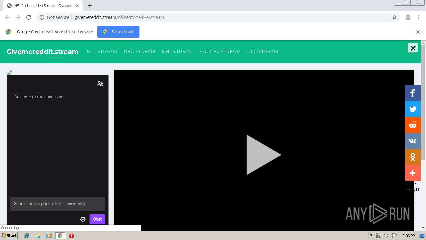Reload the page
This screenshot has height=240, width=426.
pos(29,17)
